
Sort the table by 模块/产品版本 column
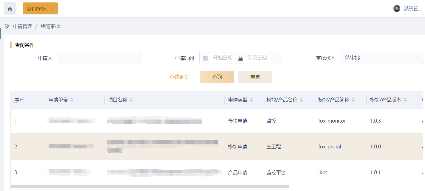click(406, 99)
